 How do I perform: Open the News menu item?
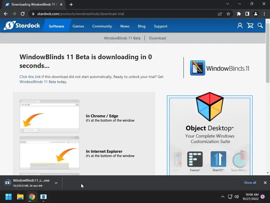click(125, 26)
